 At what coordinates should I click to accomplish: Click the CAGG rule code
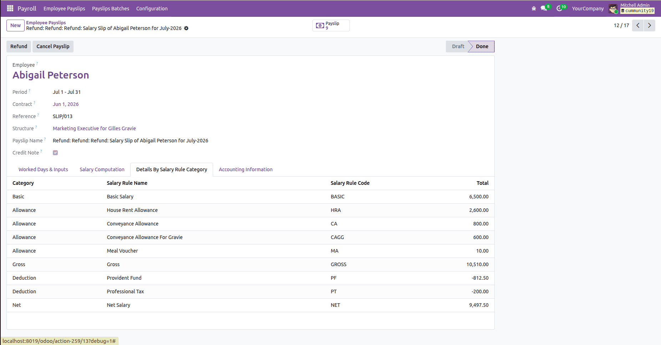point(337,237)
